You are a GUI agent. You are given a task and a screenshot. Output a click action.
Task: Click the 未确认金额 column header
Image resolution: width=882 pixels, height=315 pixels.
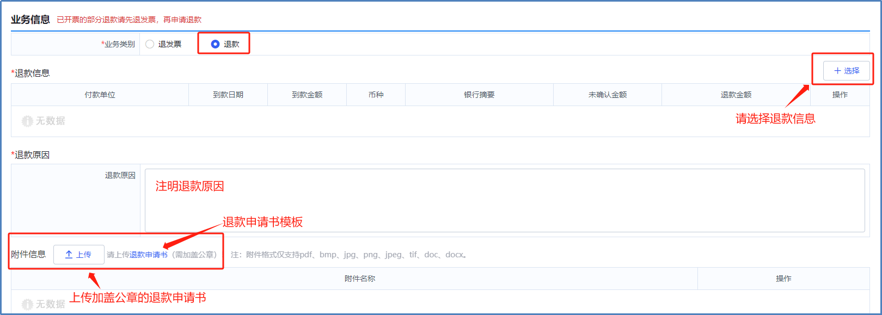(x=608, y=95)
